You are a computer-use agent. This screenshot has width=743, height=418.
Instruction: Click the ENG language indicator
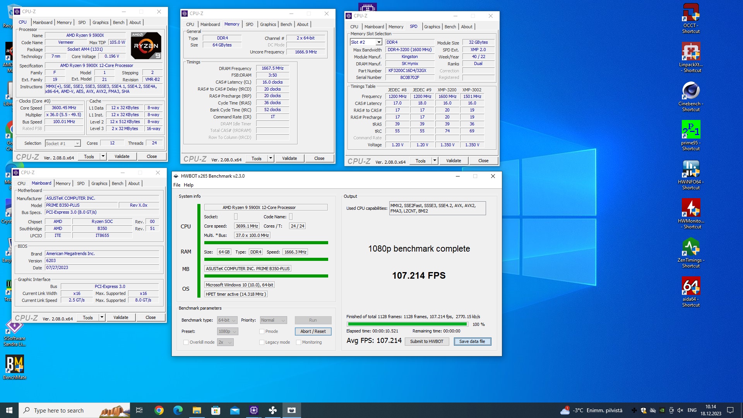point(692,410)
